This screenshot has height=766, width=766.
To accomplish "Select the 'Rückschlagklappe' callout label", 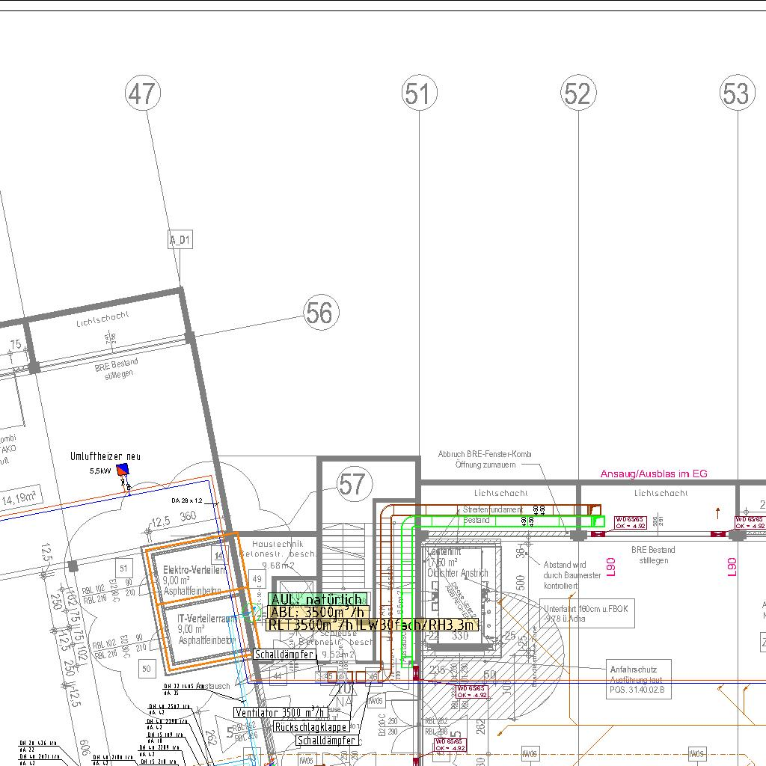I will click(311, 727).
